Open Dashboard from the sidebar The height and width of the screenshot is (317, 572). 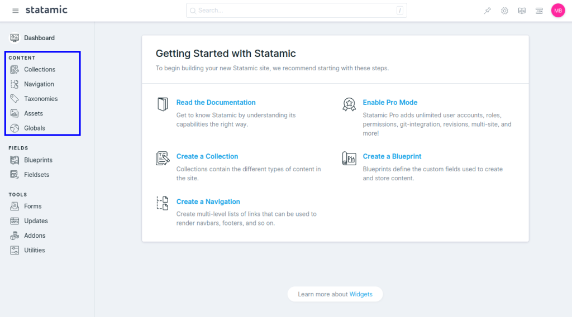(x=40, y=38)
